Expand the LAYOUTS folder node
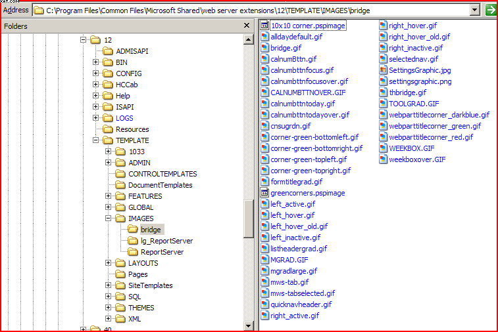 coord(108,263)
